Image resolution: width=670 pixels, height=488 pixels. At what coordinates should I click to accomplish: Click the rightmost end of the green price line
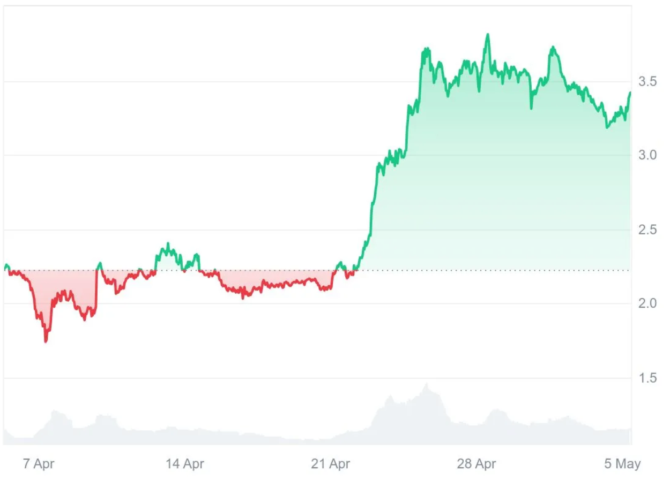click(630, 93)
